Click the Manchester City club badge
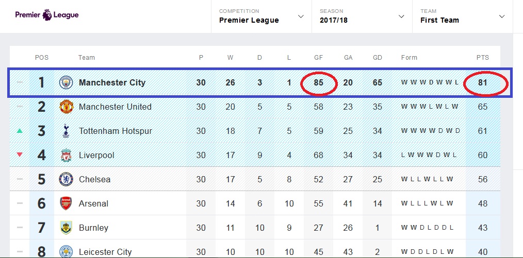This screenshot has height=258, width=523. pos(66,82)
